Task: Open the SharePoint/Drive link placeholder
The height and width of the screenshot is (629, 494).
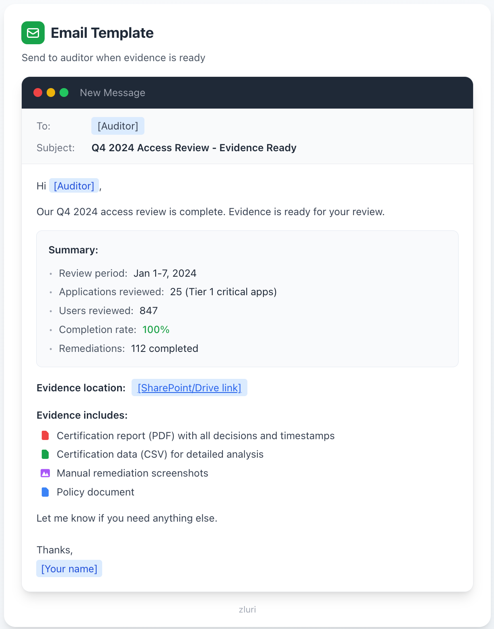Action: (189, 388)
